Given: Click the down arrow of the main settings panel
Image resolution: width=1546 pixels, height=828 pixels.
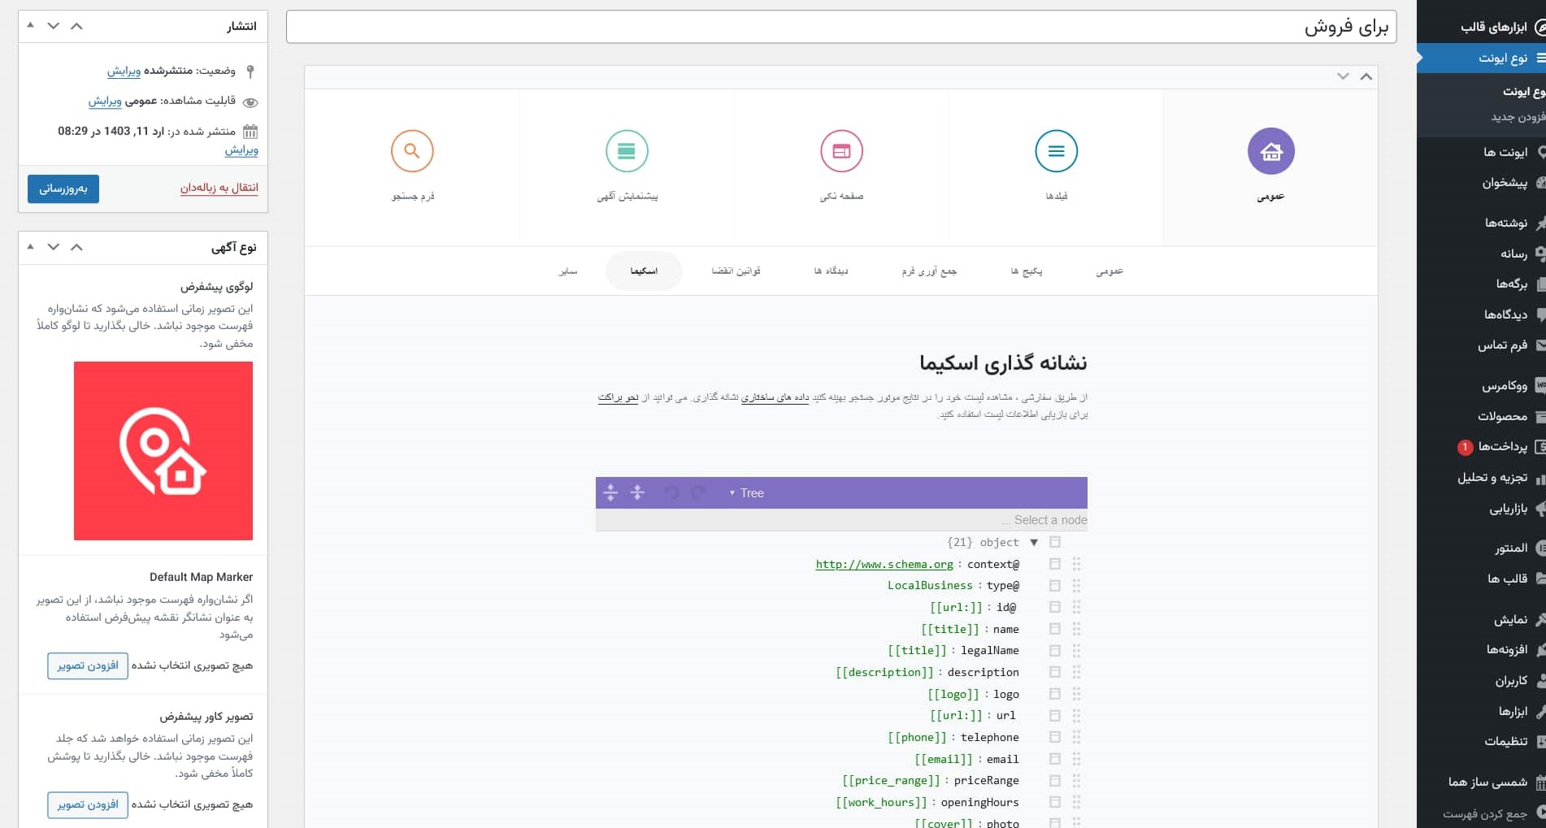Looking at the screenshot, I should [x=1343, y=76].
